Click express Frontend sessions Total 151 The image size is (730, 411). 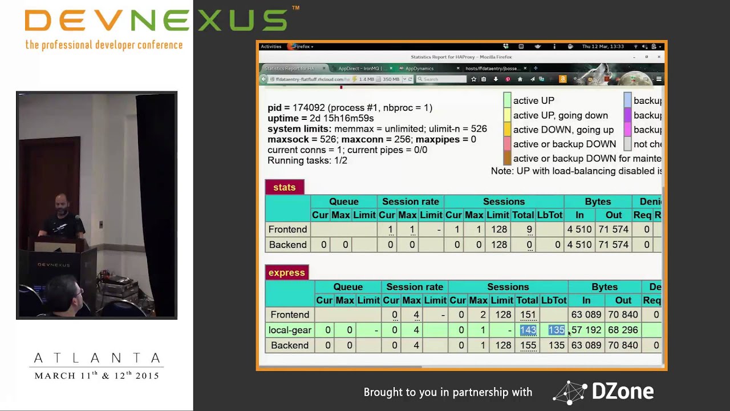(x=528, y=315)
